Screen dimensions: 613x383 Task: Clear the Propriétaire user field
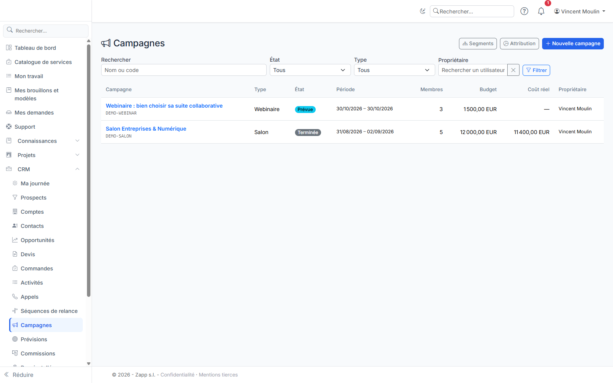click(x=513, y=70)
